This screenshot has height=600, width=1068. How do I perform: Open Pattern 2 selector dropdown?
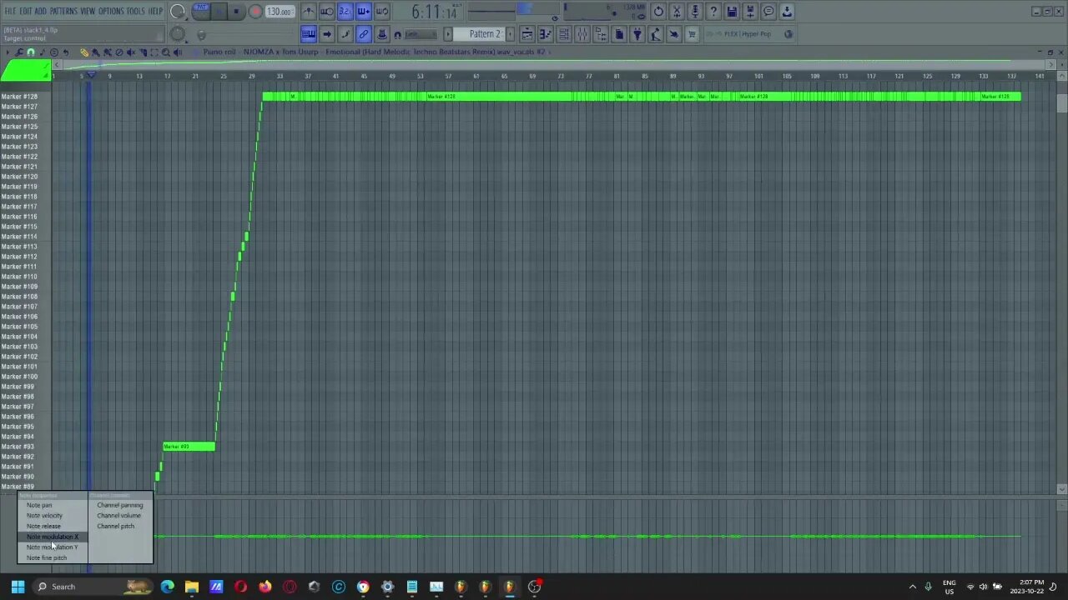click(482, 34)
